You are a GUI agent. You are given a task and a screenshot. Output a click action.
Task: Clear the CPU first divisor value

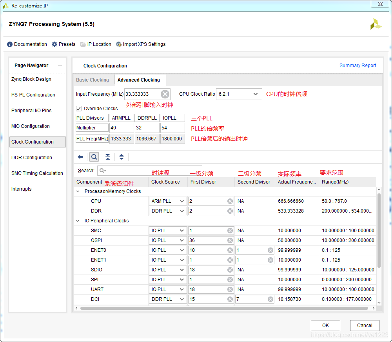click(x=230, y=201)
